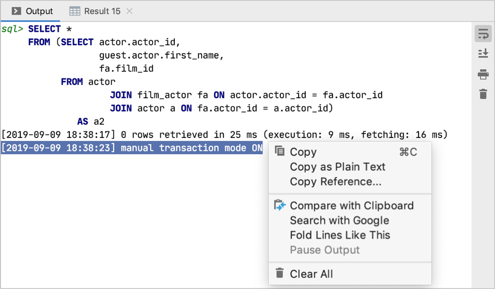Select Copy as Plain Text

point(337,167)
